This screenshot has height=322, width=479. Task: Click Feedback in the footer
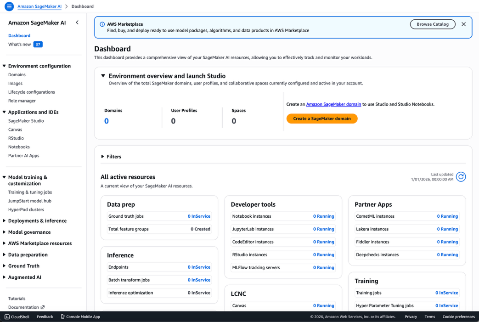[45, 317]
